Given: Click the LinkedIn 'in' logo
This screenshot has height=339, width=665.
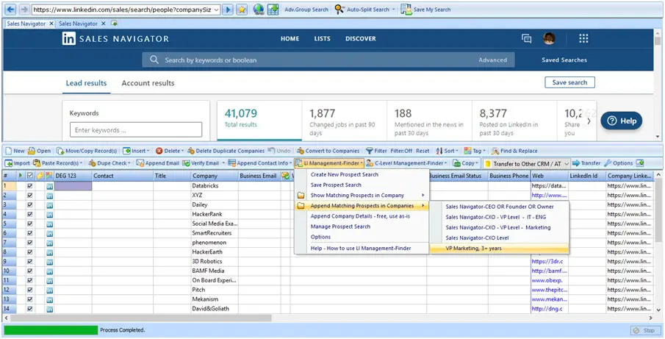Looking at the screenshot, I should [x=69, y=39].
